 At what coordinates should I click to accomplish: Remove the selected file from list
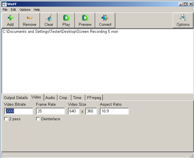[30, 20]
